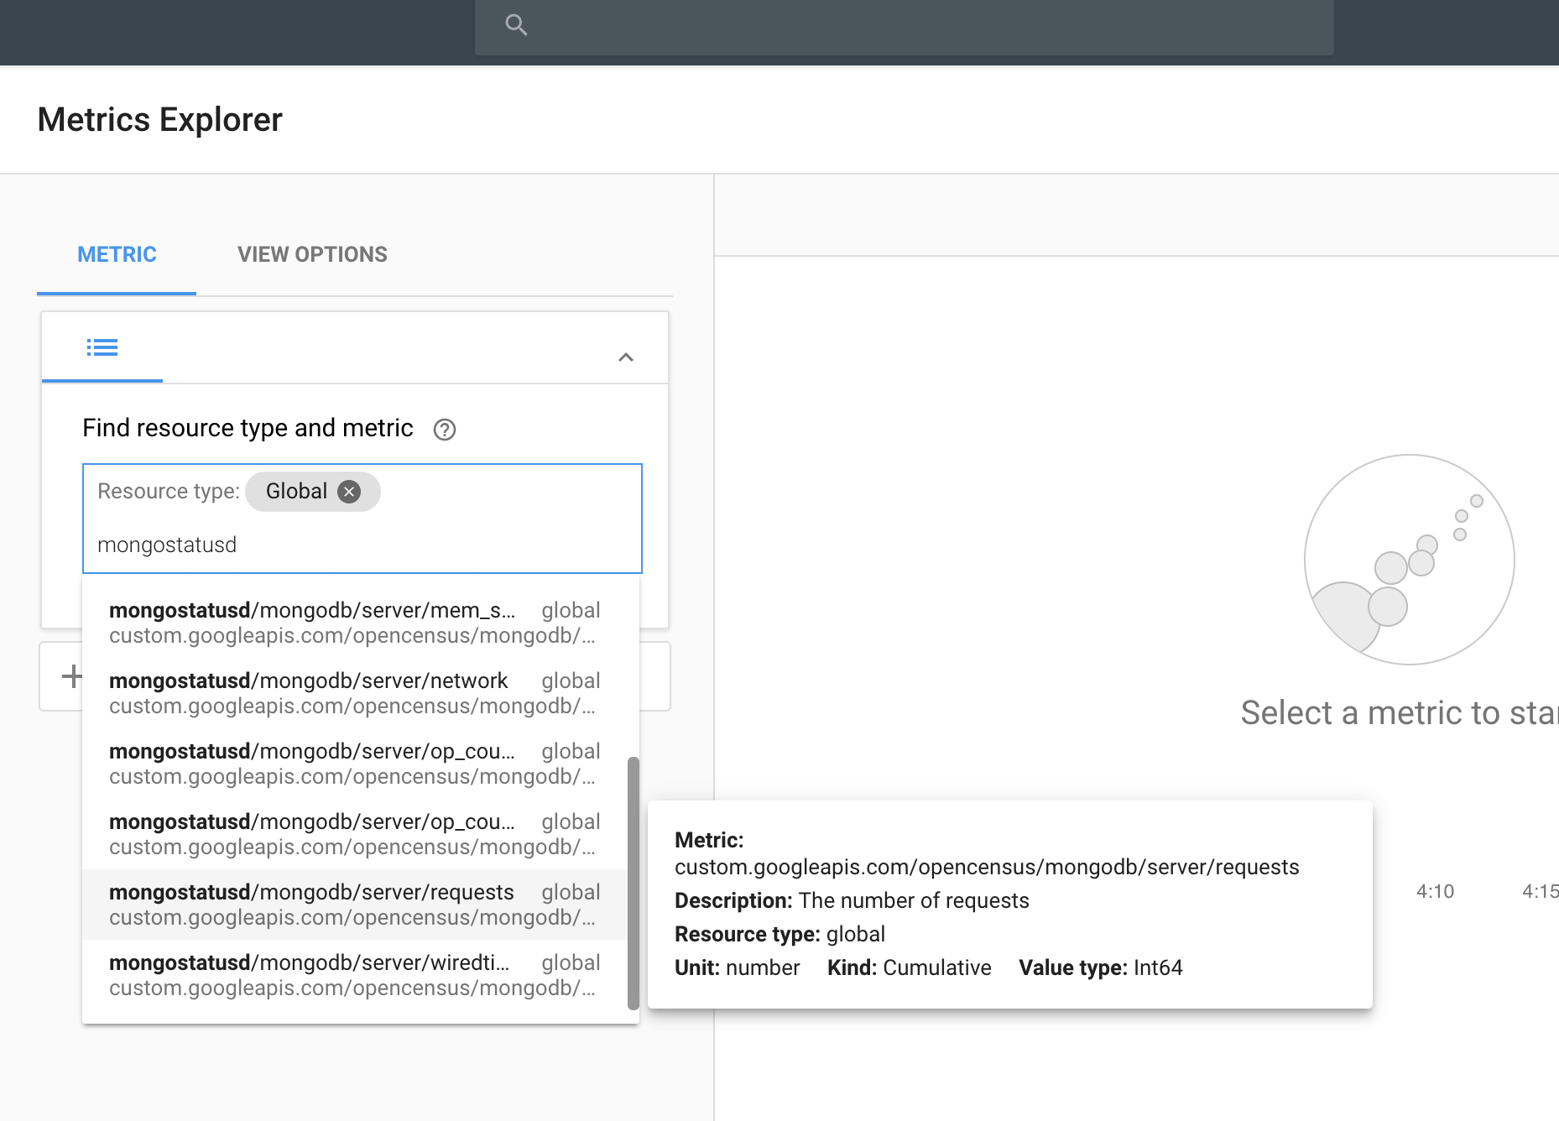This screenshot has width=1559, height=1121.
Task: Click the search magnifier icon in top bar
Action: [516, 25]
